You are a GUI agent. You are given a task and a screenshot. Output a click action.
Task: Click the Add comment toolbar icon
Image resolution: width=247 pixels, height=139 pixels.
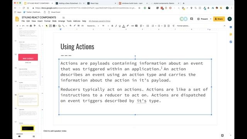pos(136,26)
